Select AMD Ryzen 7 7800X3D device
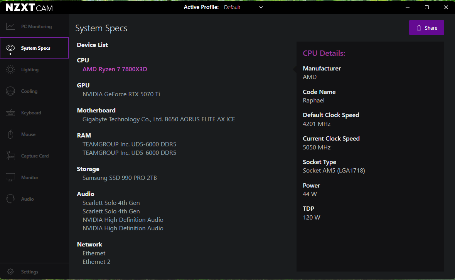This screenshot has height=280, width=455. 115,69
